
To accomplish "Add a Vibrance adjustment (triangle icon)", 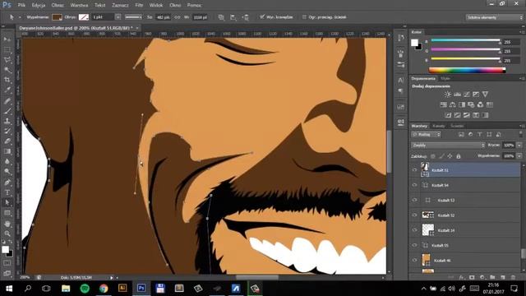I will 485,95.
